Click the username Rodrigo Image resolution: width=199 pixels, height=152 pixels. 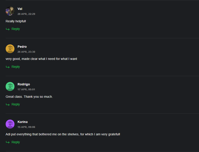coord(24,84)
